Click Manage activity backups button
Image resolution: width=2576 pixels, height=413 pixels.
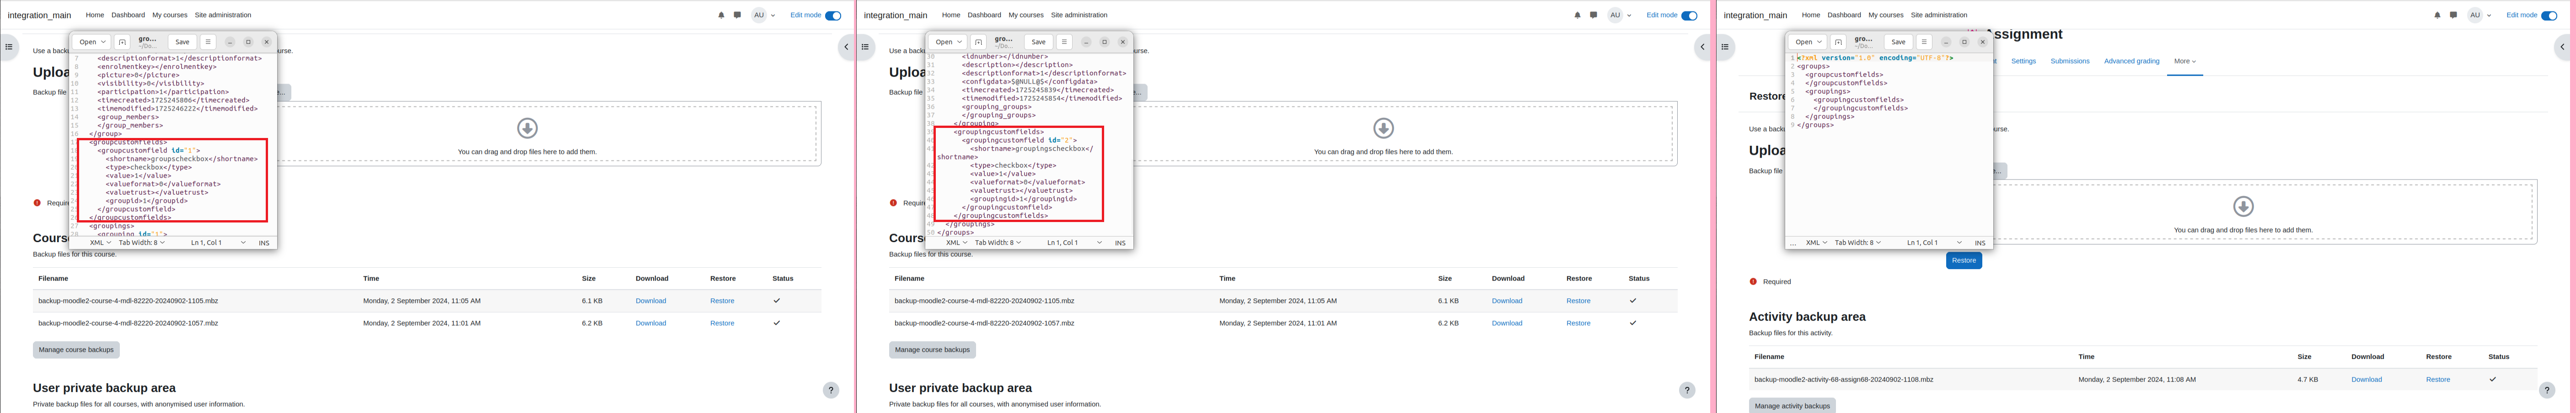point(1792,406)
